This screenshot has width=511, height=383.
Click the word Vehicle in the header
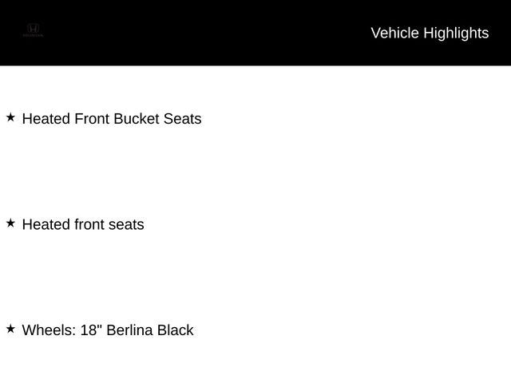point(394,34)
